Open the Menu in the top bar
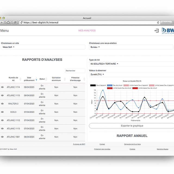The width and height of the screenshot is (174, 174). click(x=4, y=30)
